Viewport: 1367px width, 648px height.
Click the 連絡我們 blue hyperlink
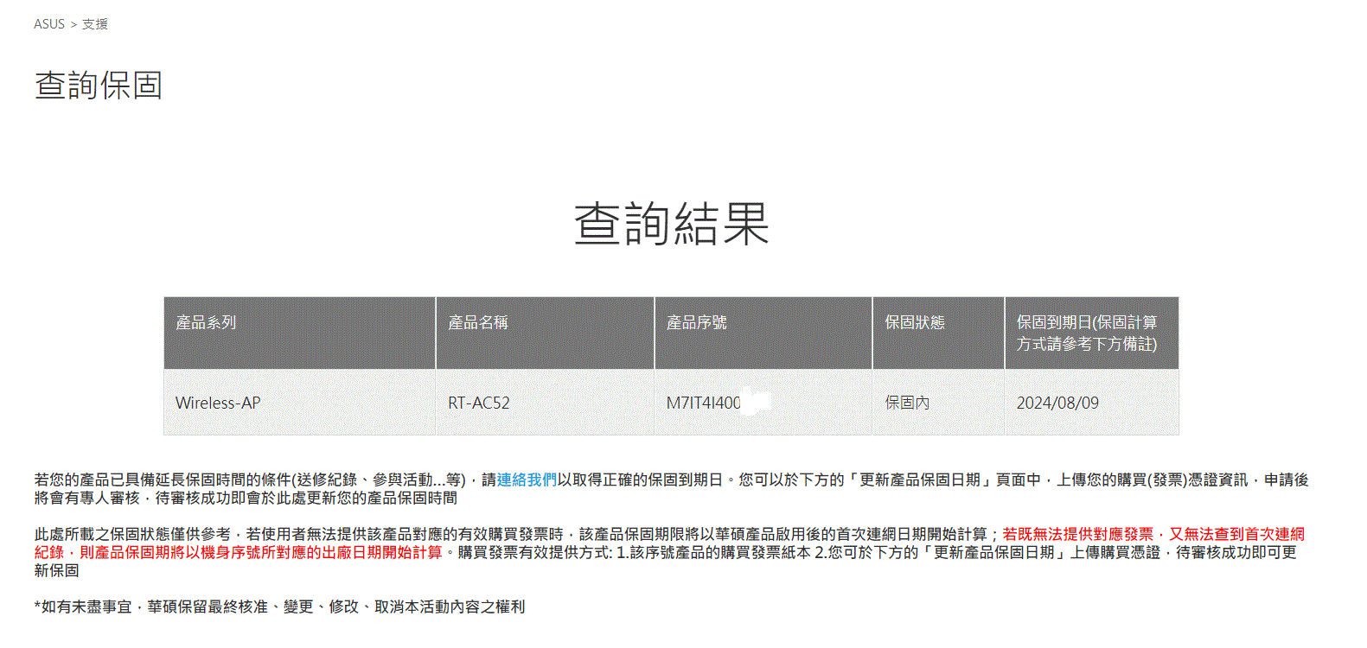click(527, 480)
